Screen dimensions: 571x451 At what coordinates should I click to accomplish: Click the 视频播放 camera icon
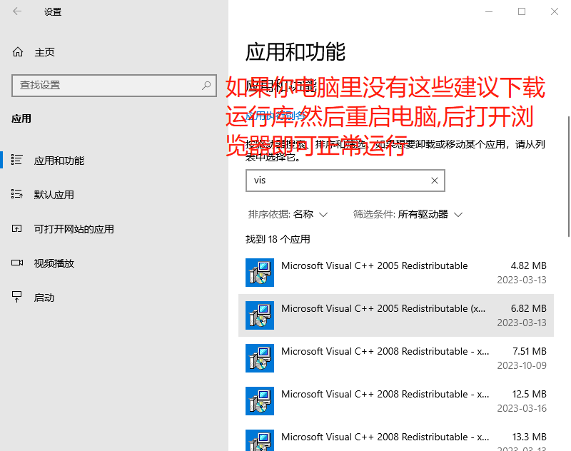click(17, 263)
